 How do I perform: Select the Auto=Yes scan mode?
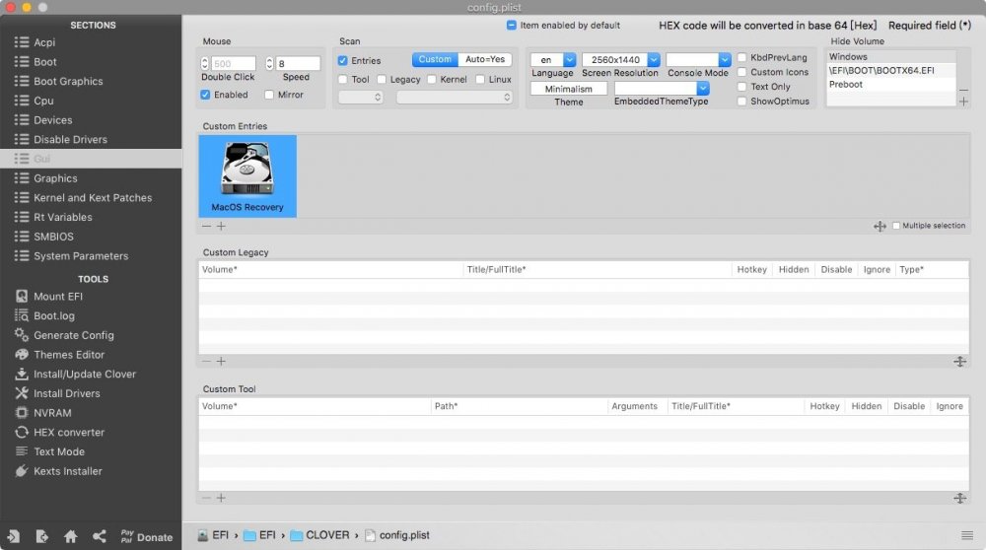point(485,59)
